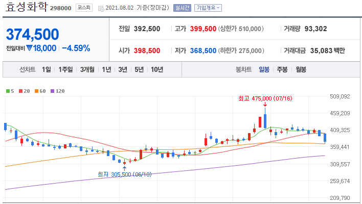Image resolution: width=362 pixels, height=204 pixels.
Task: Click the 실시간 real-time button
Action: tap(182, 8)
